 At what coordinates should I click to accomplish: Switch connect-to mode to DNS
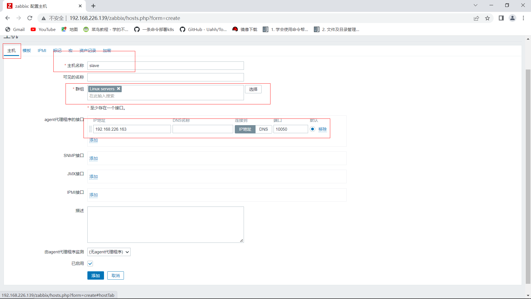(263, 129)
